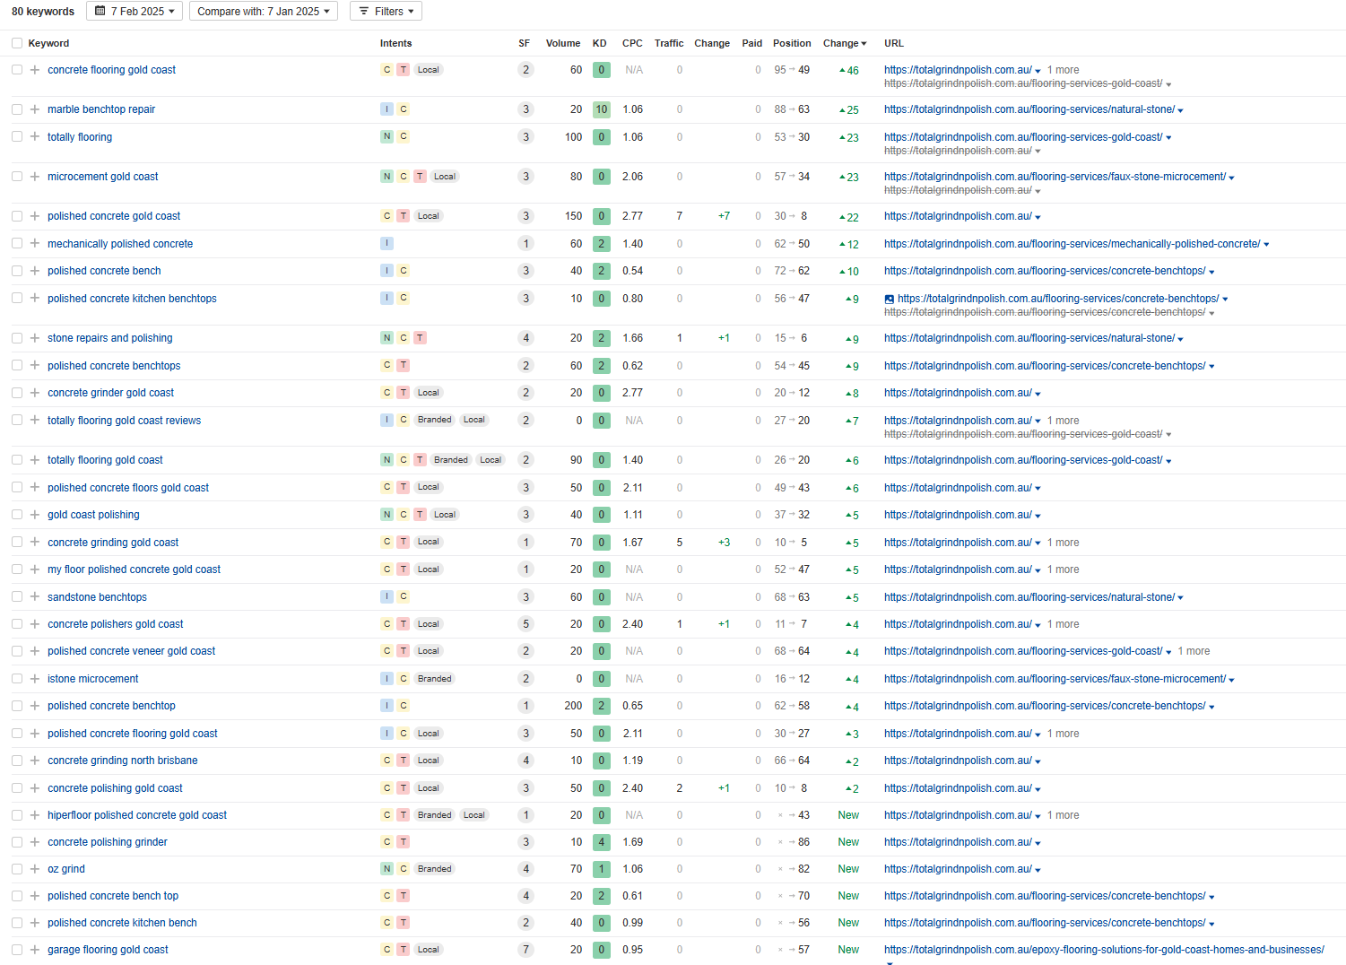Expand URL dropdown arrow for mechanically polished concrete
Screen dimensions: 1346x965
[x=1266, y=245]
